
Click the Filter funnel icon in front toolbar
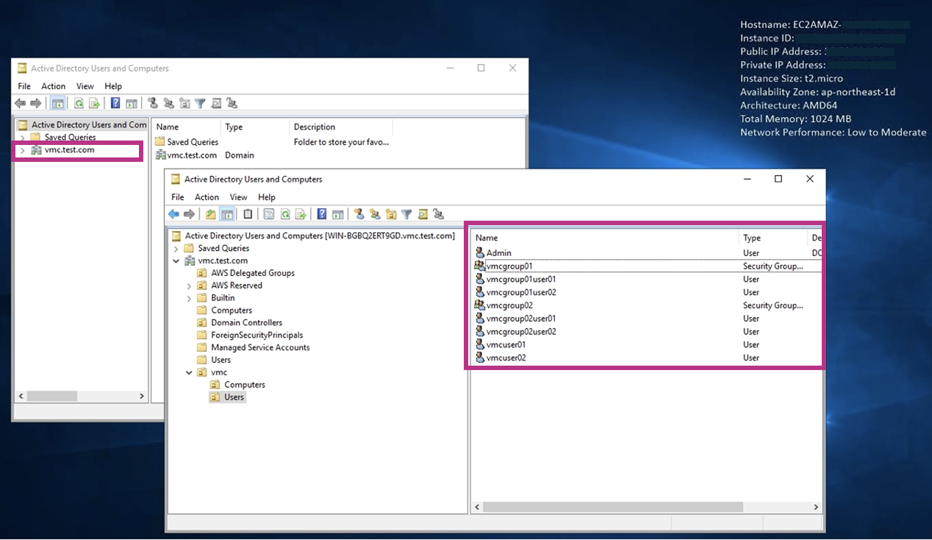tap(406, 214)
